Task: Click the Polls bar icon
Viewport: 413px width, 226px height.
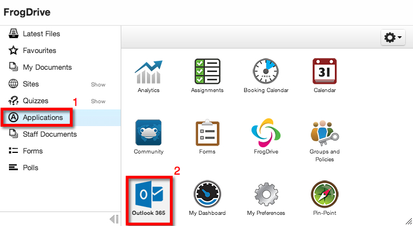Action: (x=13, y=167)
